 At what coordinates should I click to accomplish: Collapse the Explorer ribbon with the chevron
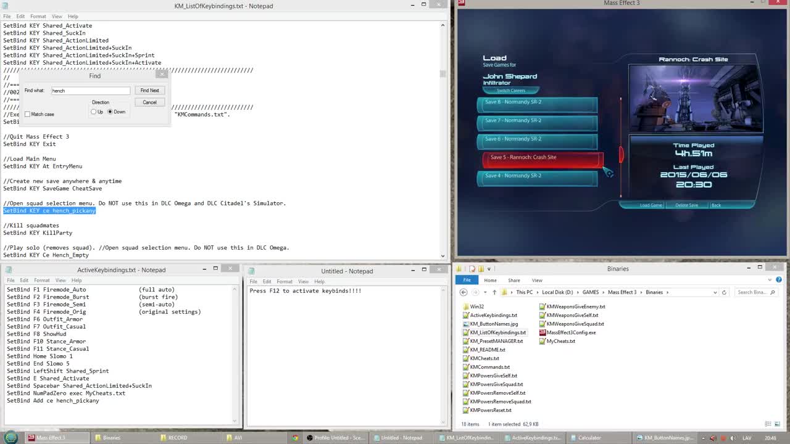click(770, 280)
